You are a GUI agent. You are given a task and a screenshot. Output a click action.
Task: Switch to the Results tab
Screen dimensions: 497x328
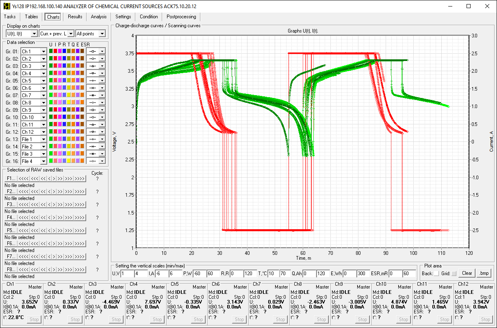click(75, 17)
